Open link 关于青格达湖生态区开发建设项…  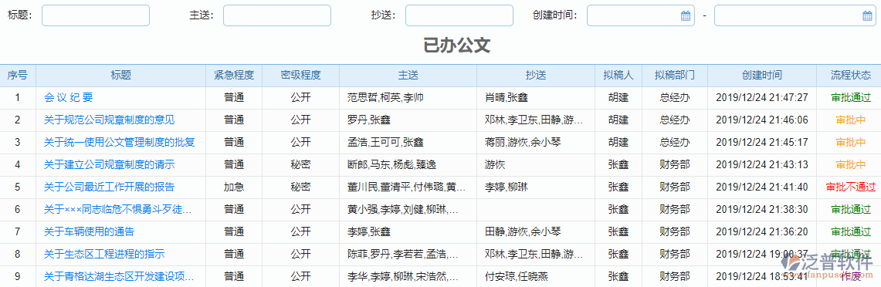pos(119,277)
